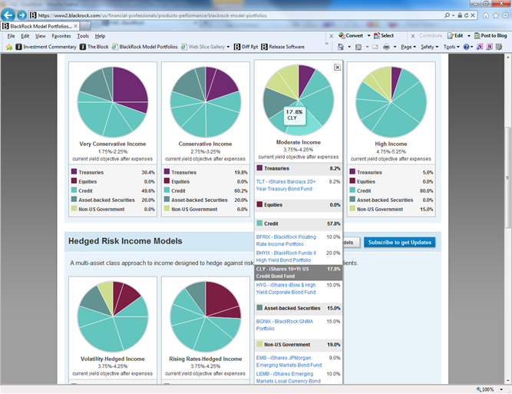The image size is (512, 394).
Task: Click the Rising Rates-Hedged Income pie chart
Action: [x=206, y=316]
